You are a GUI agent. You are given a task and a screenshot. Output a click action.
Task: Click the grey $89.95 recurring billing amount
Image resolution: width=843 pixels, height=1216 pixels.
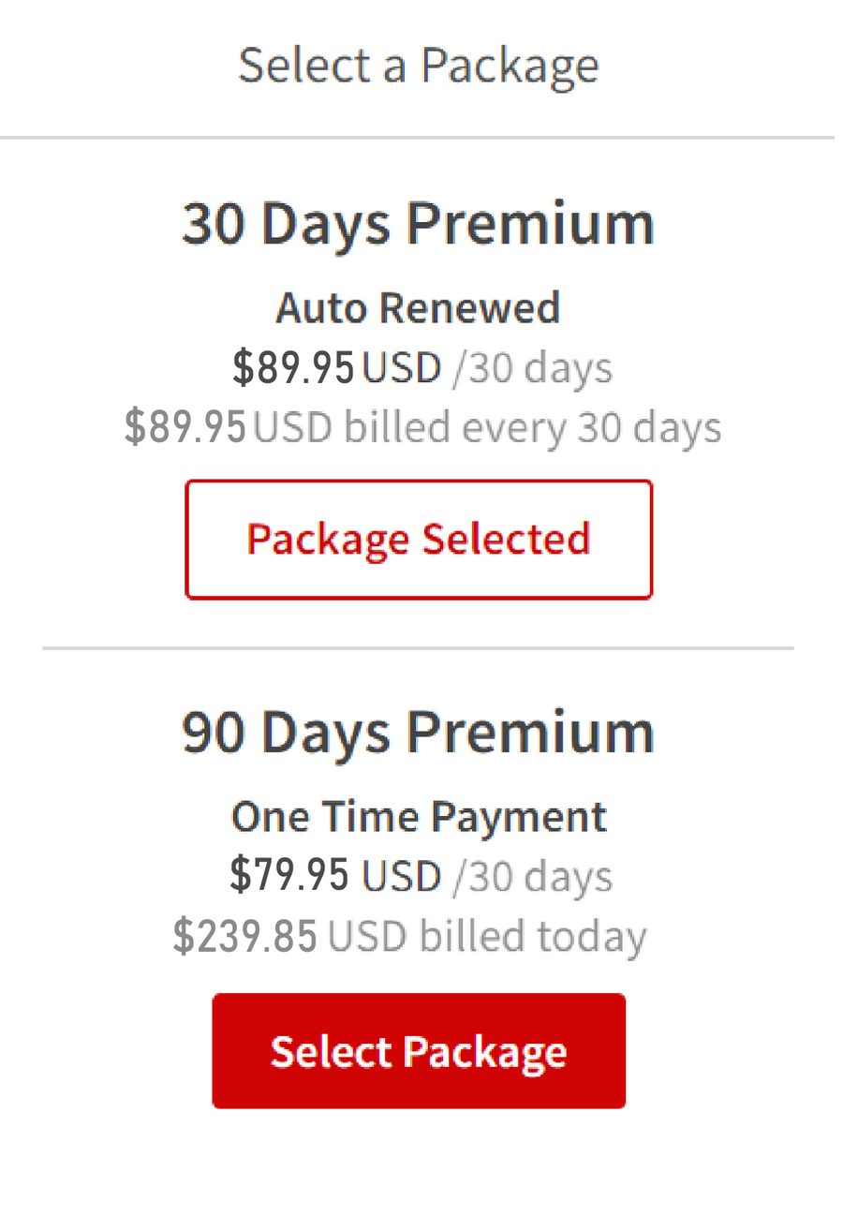click(x=185, y=427)
